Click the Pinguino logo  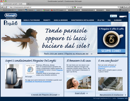click(11, 23)
